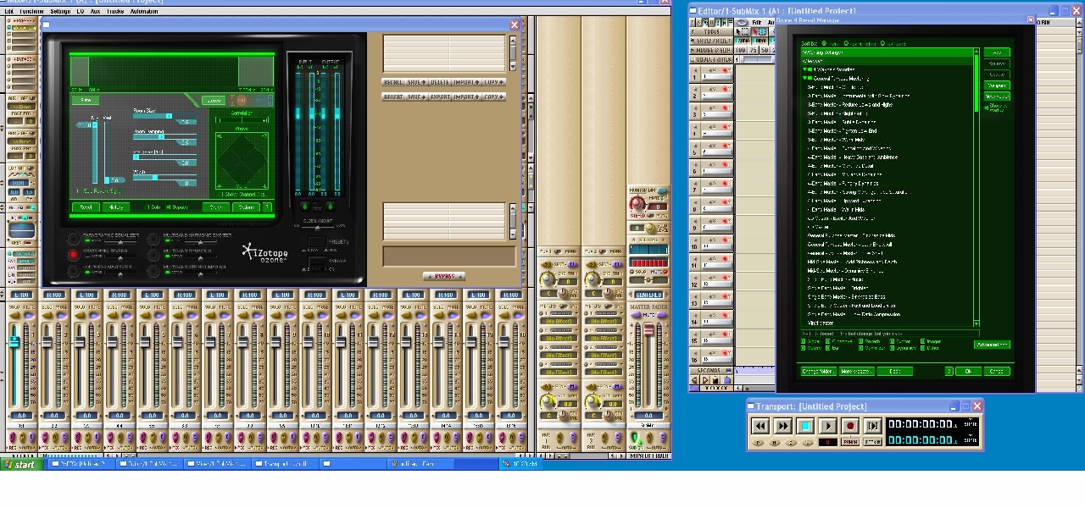The width and height of the screenshot is (1085, 508).
Task: Click the ? help button in Preset Manager
Action: click(x=950, y=372)
